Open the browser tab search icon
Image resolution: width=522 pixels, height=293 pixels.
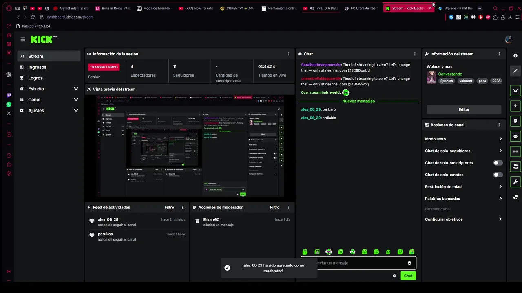tap(495, 8)
